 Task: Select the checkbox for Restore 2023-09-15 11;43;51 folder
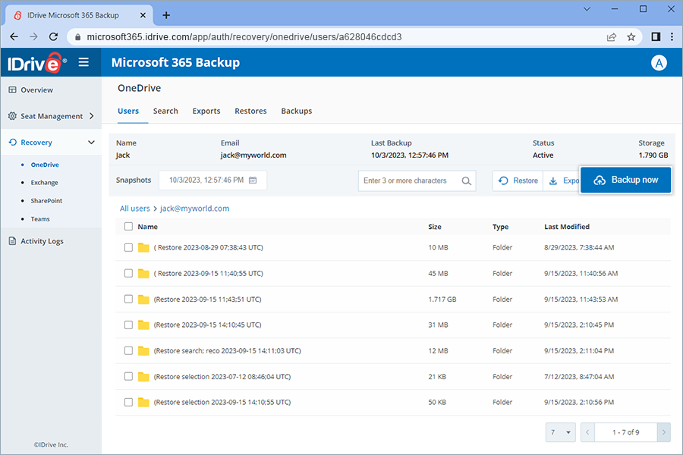click(x=128, y=299)
